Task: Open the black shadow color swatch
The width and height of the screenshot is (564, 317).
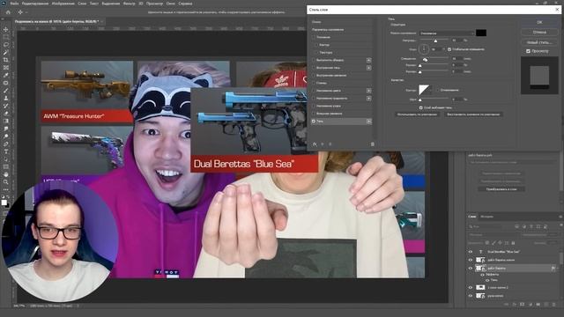Action: click(x=481, y=33)
